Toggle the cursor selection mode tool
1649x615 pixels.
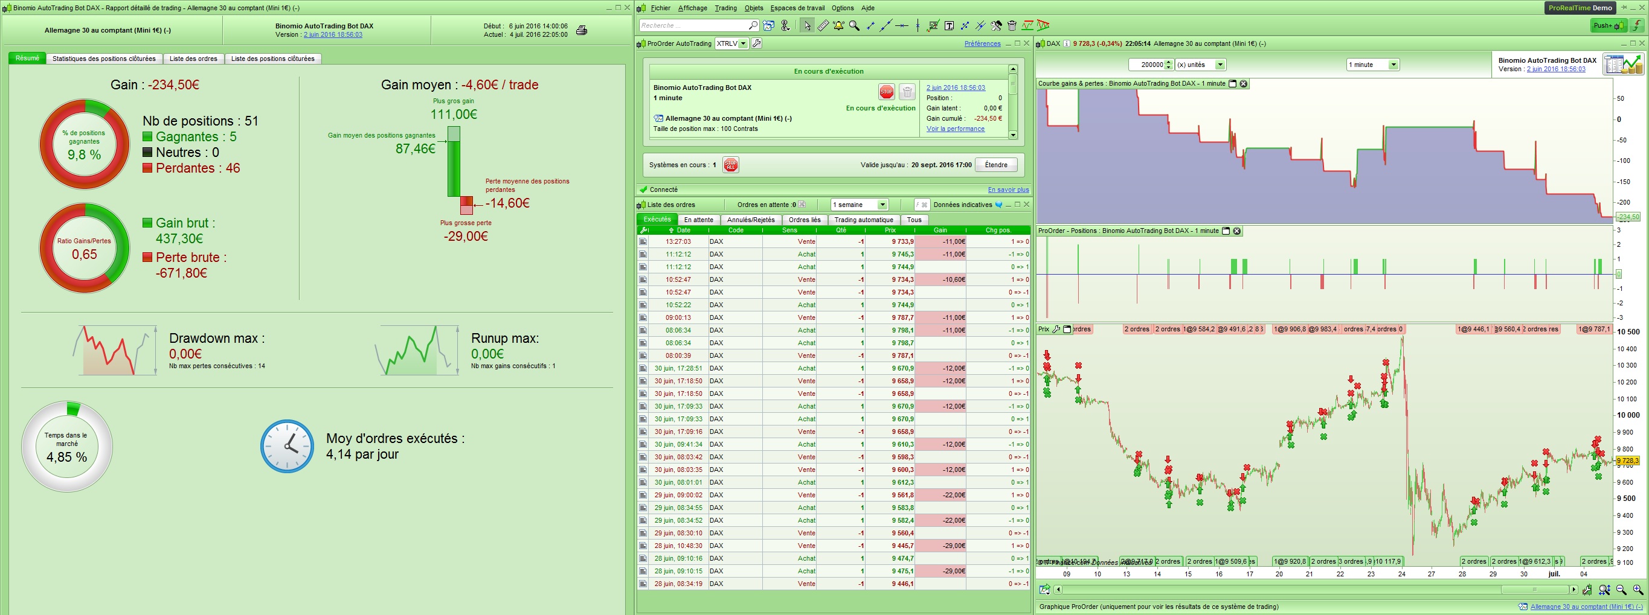pos(806,25)
